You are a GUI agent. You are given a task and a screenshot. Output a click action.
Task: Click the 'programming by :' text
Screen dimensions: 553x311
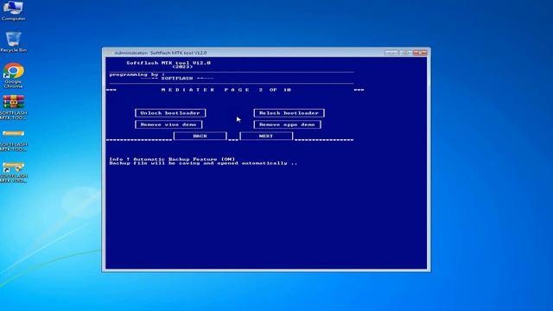[137, 74]
